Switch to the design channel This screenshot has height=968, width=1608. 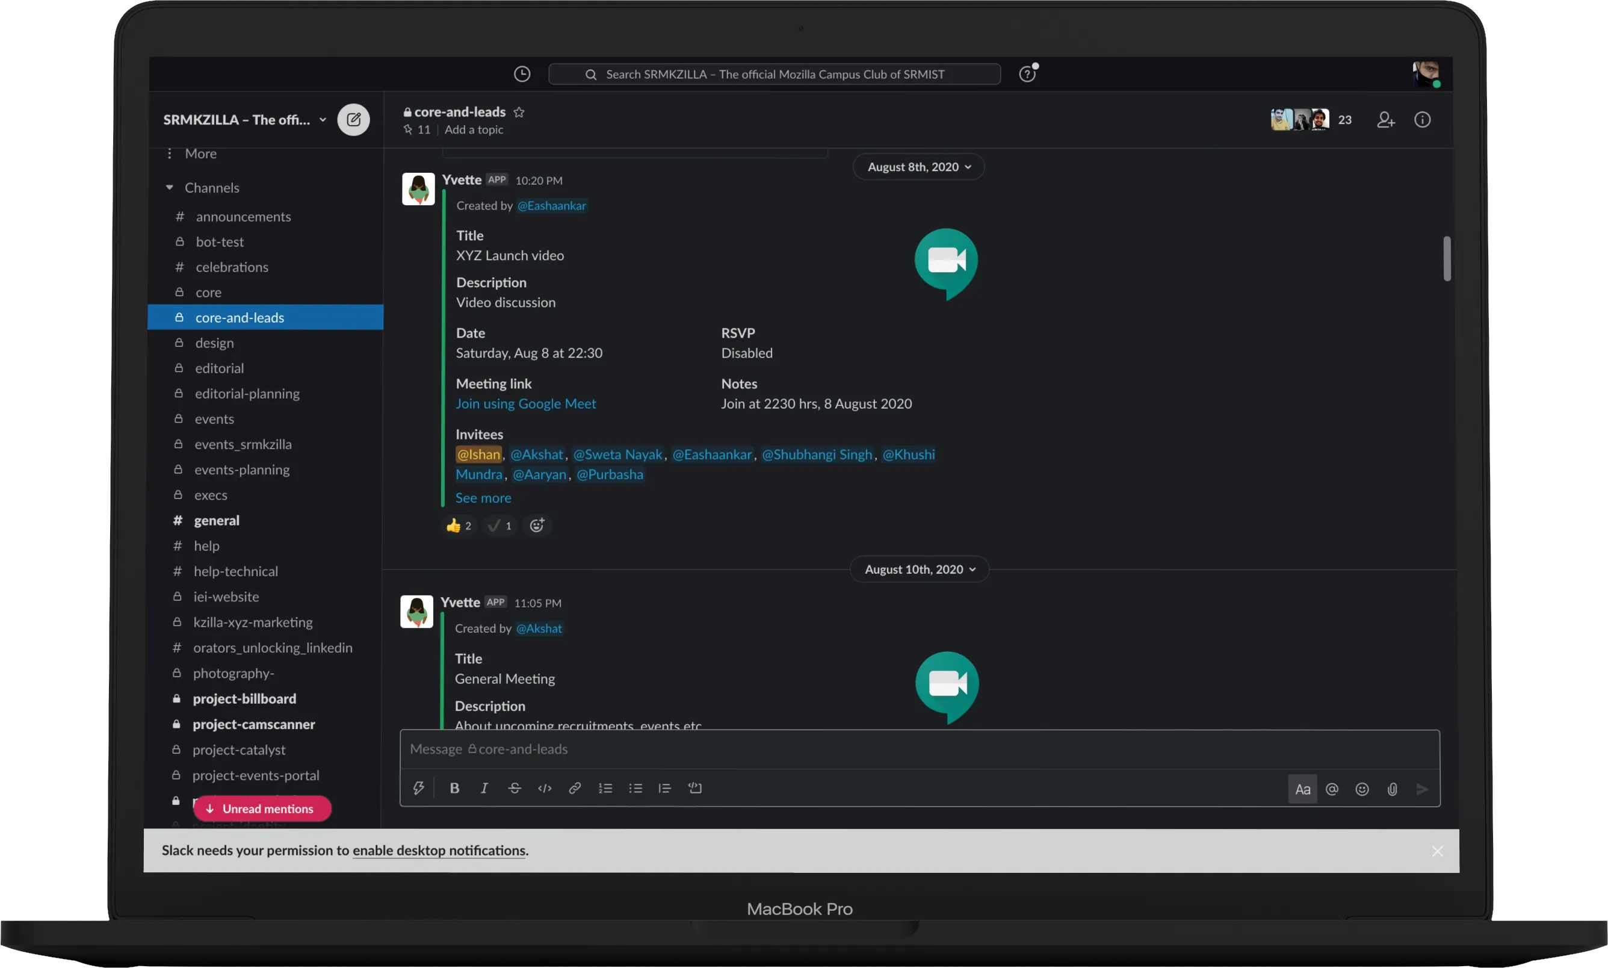[265, 343]
